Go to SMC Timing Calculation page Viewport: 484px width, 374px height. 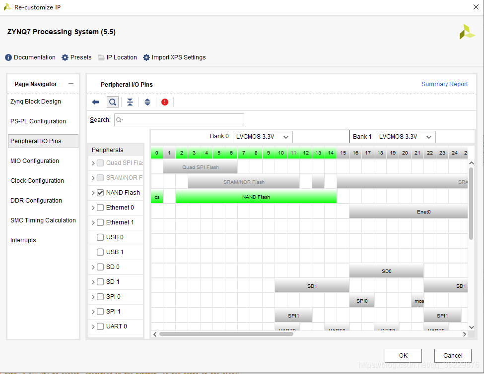click(43, 220)
